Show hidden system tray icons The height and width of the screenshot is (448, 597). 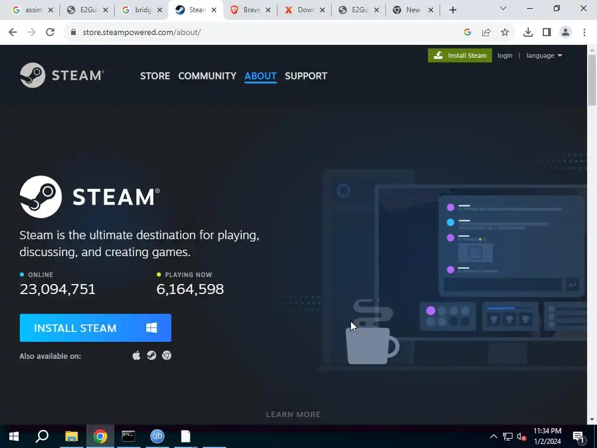[x=493, y=436]
